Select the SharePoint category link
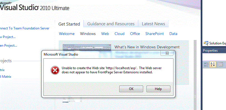This screenshot has width=226, height=110. (x=155, y=34)
